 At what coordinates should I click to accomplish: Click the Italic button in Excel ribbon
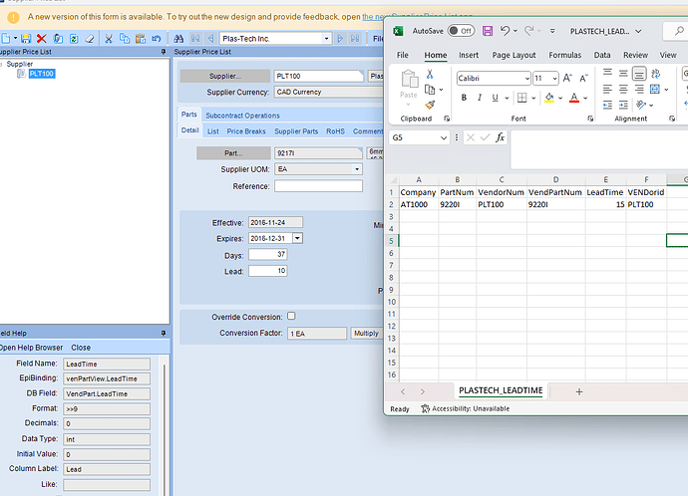(x=480, y=98)
